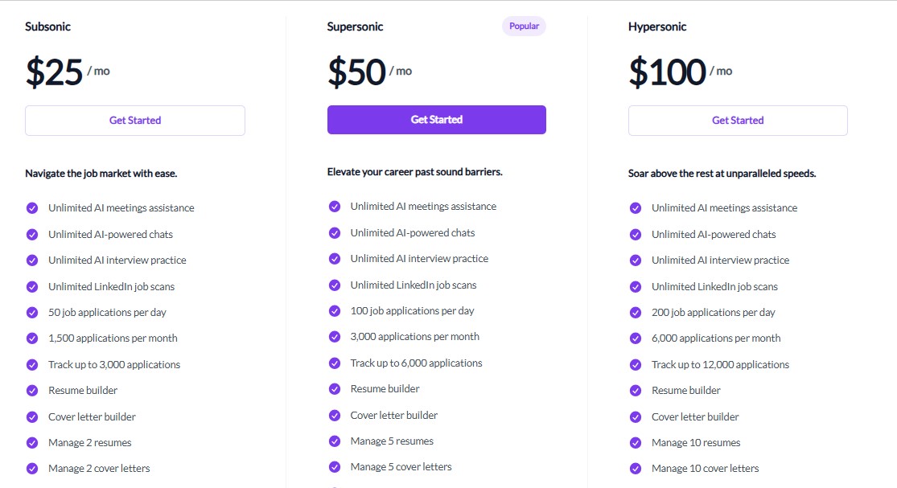Click the checkmark beside Unlimited LinkedIn job scans in Hypersonic
The width and height of the screenshot is (897, 488).
tap(636, 286)
